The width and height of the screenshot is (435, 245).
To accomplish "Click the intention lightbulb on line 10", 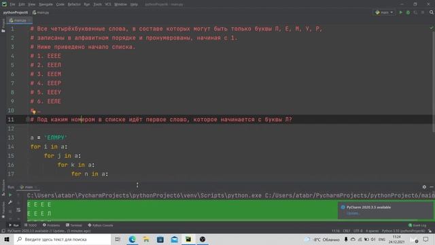I will click(33, 112).
